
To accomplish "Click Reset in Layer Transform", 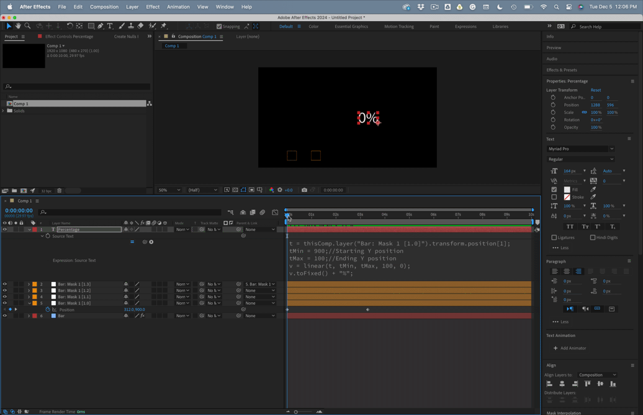I will [x=595, y=90].
